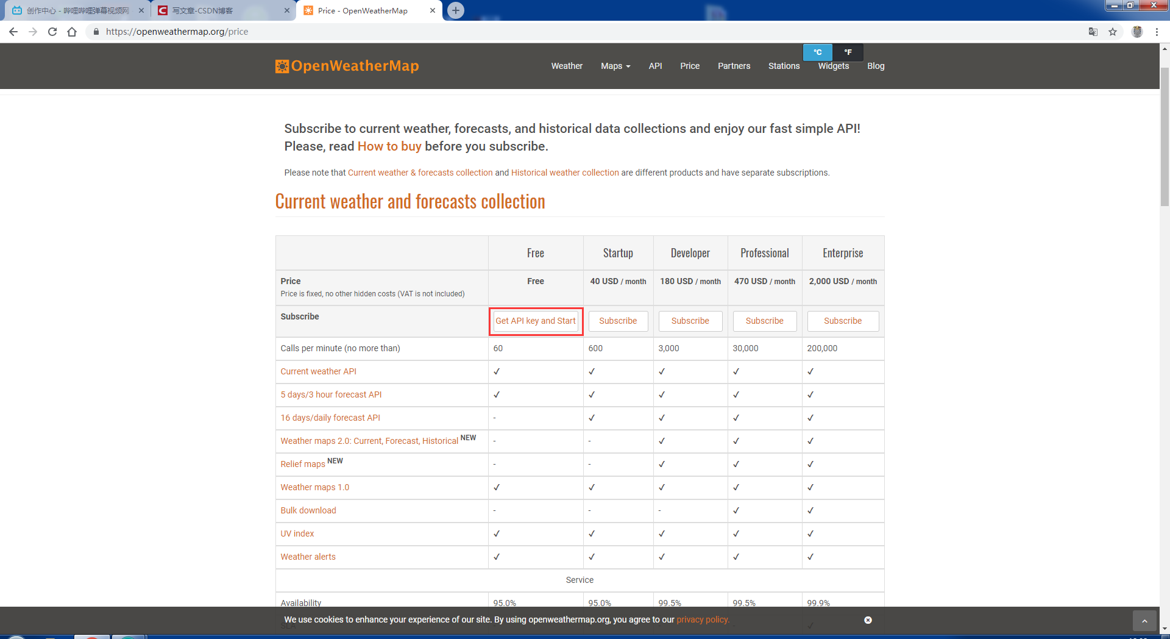Screen dimensions: 1170x639
Task: View site security lock info
Action: click(96, 32)
